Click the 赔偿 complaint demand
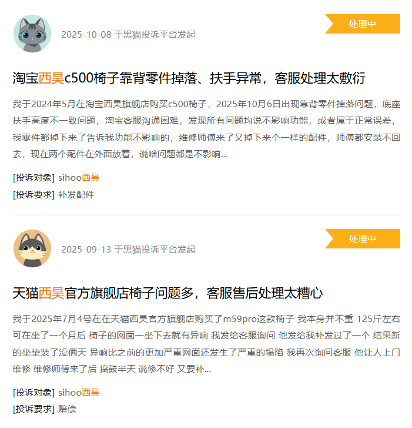Image resolution: width=412 pixels, height=428 pixels. [x=67, y=409]
